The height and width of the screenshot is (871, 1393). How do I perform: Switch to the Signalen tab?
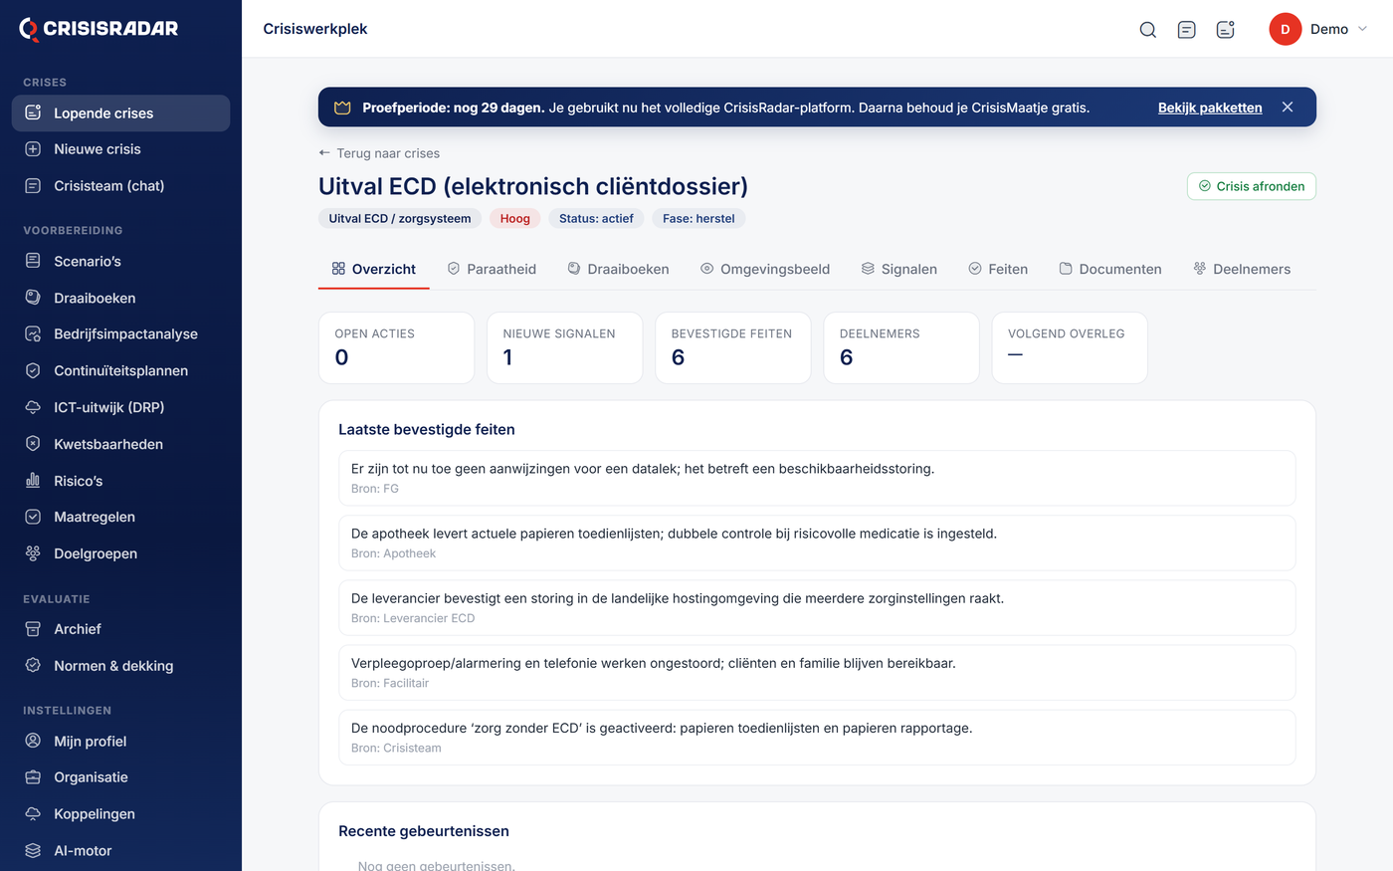tap(899, 269)
